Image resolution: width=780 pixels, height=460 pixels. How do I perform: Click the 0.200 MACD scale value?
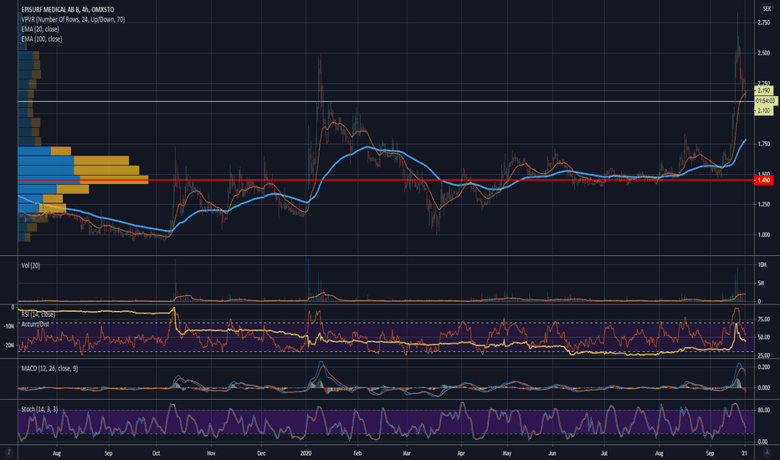point(764,367)
